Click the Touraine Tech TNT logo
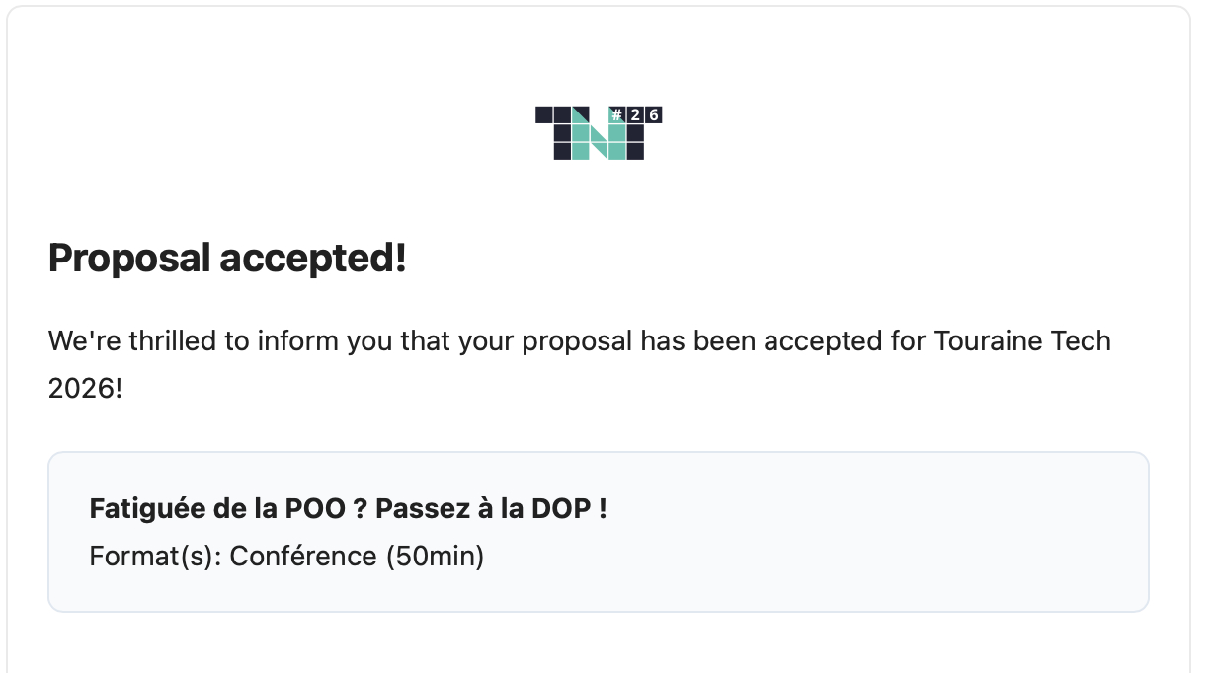This screenshot has width=1215, height=673. [599, 132]
